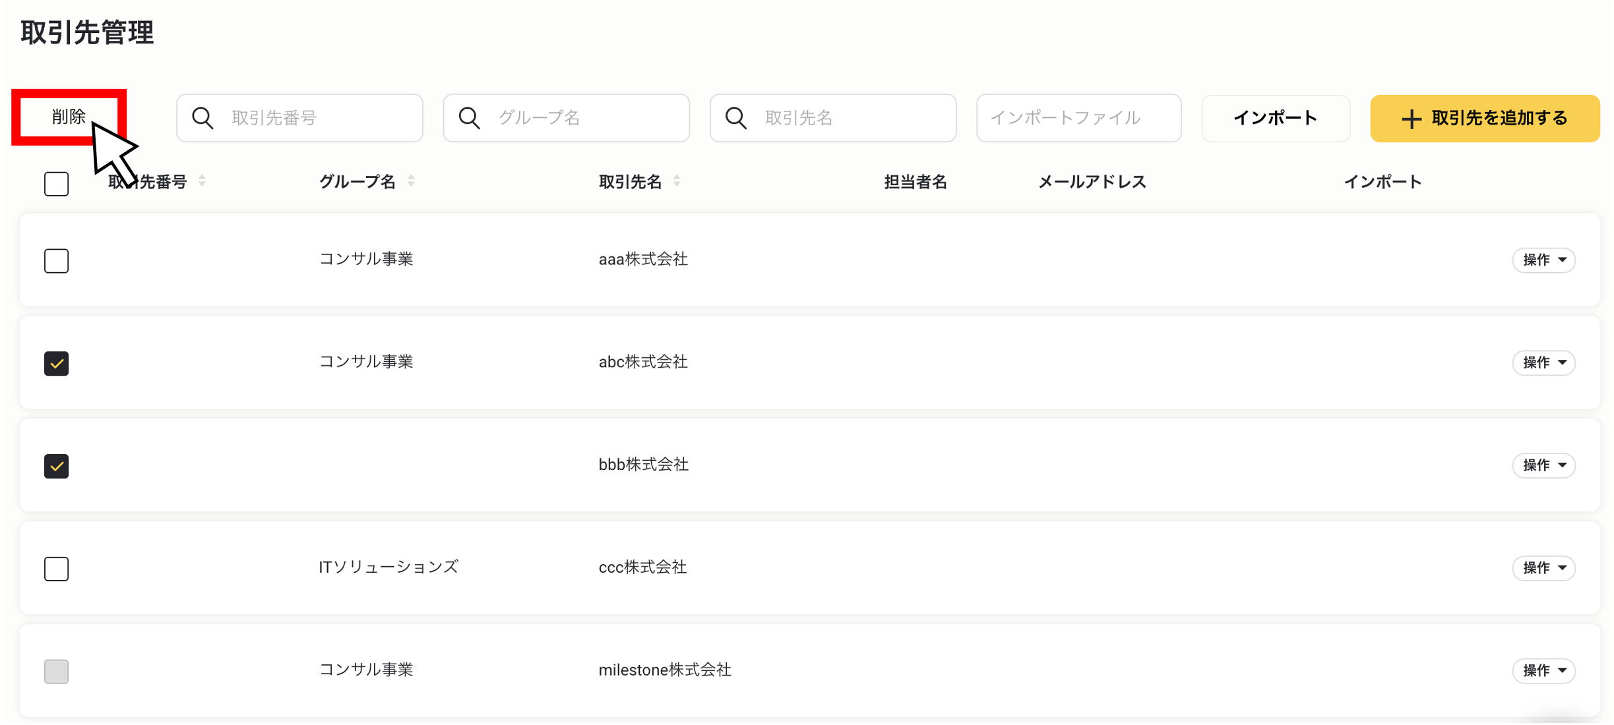Viewport: 1614px width, 725px height.
Task: Click 取引先を追加する button
Action: click(1484, 118)
